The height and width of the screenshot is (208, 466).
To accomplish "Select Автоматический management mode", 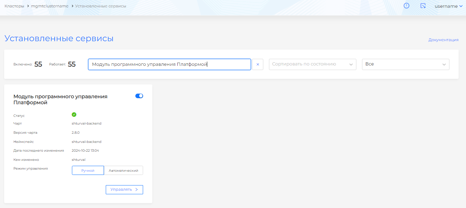I will click(x=123, y=170).
